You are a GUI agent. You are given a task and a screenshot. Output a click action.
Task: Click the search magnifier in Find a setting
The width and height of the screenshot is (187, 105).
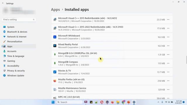pos(34,20)
